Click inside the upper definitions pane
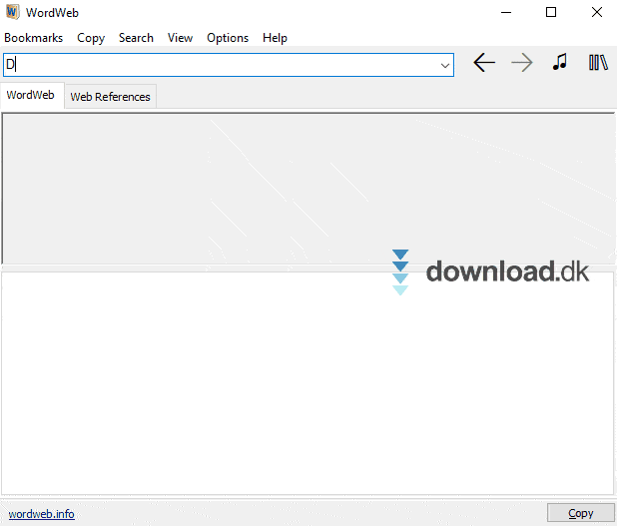The width and height of the screenshot is (617, 526). tap(308, 189)
